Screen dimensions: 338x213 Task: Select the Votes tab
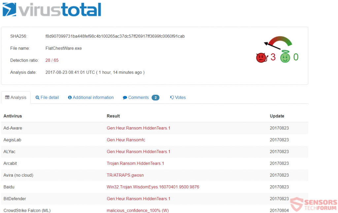tap(180, 98)
